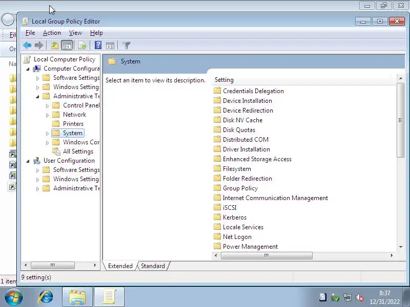Open All Settings in the tree
Viewport: 410px width, 307px height.
point(78,151)
